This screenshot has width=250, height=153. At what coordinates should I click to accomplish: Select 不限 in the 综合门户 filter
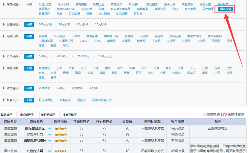tap(29, 36)
